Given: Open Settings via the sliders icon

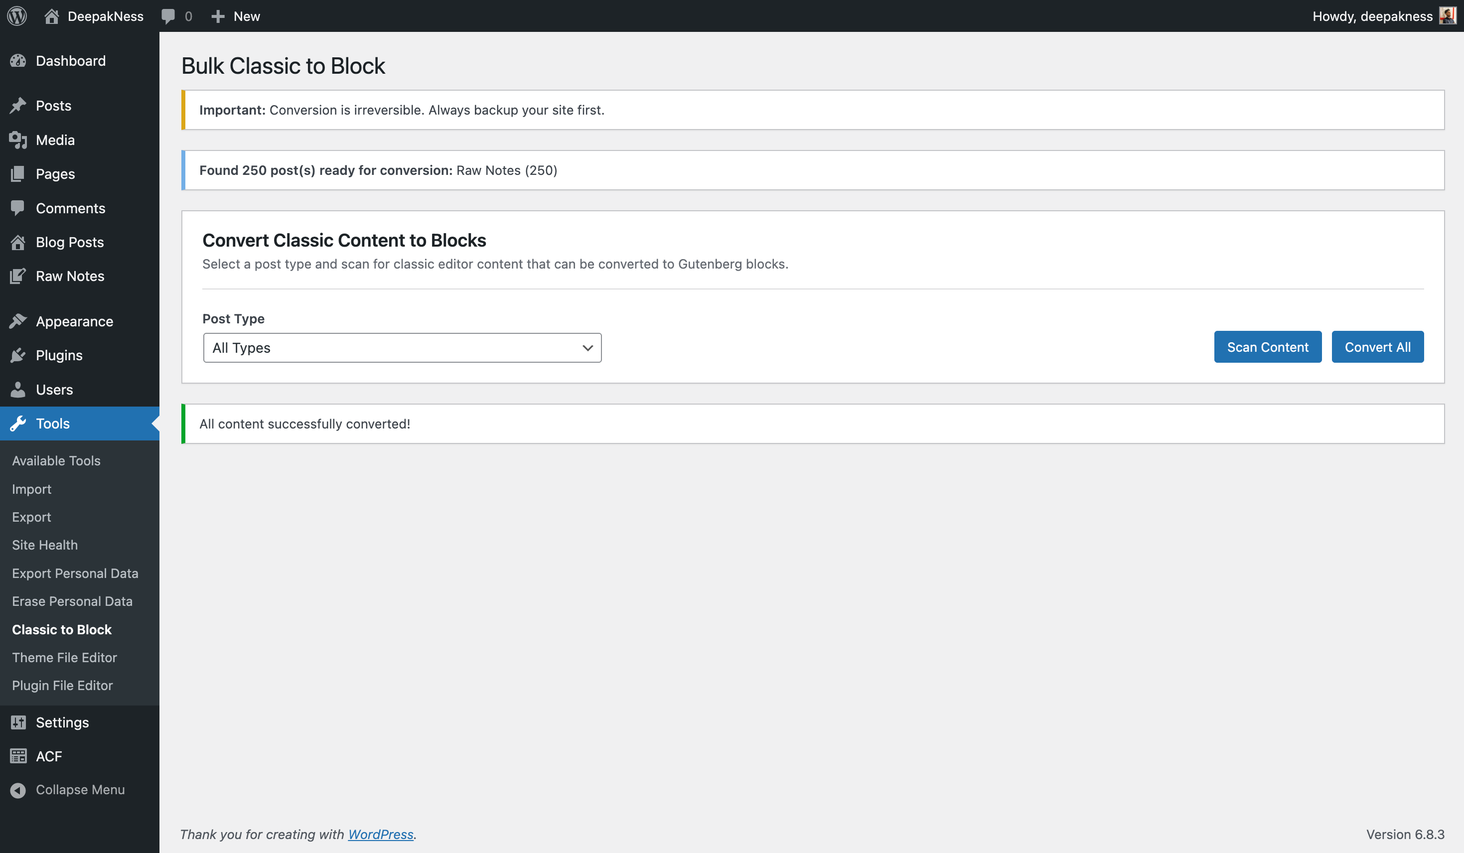Looking at the screenshot, I should coord(18,722).
